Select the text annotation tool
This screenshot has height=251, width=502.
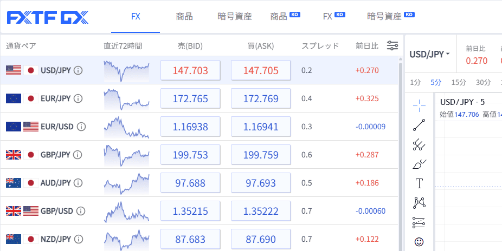coord(419,183)
